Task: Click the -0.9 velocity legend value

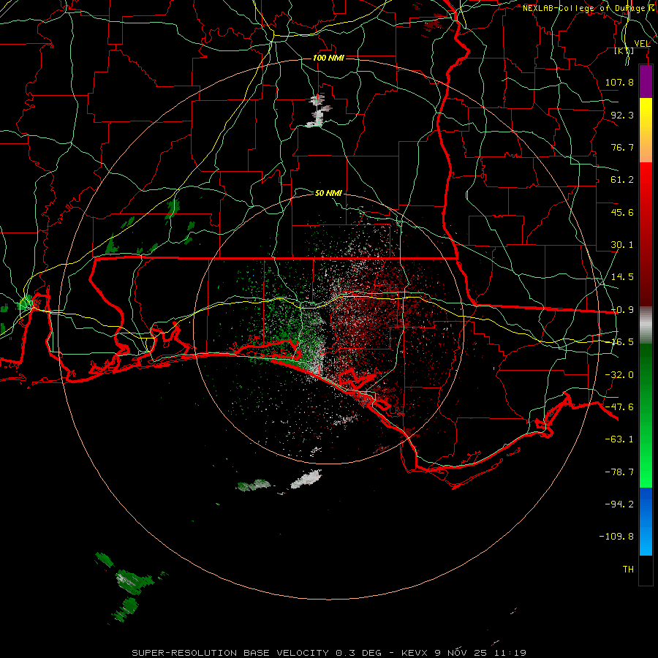Action: pos(622,310)
